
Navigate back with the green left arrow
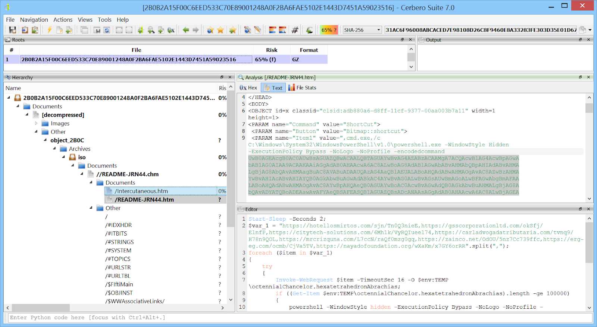click(186, 30)
